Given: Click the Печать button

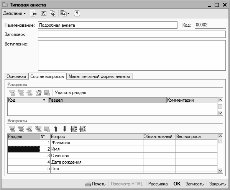Looking at the screenshot, I should tap(95, 184).
